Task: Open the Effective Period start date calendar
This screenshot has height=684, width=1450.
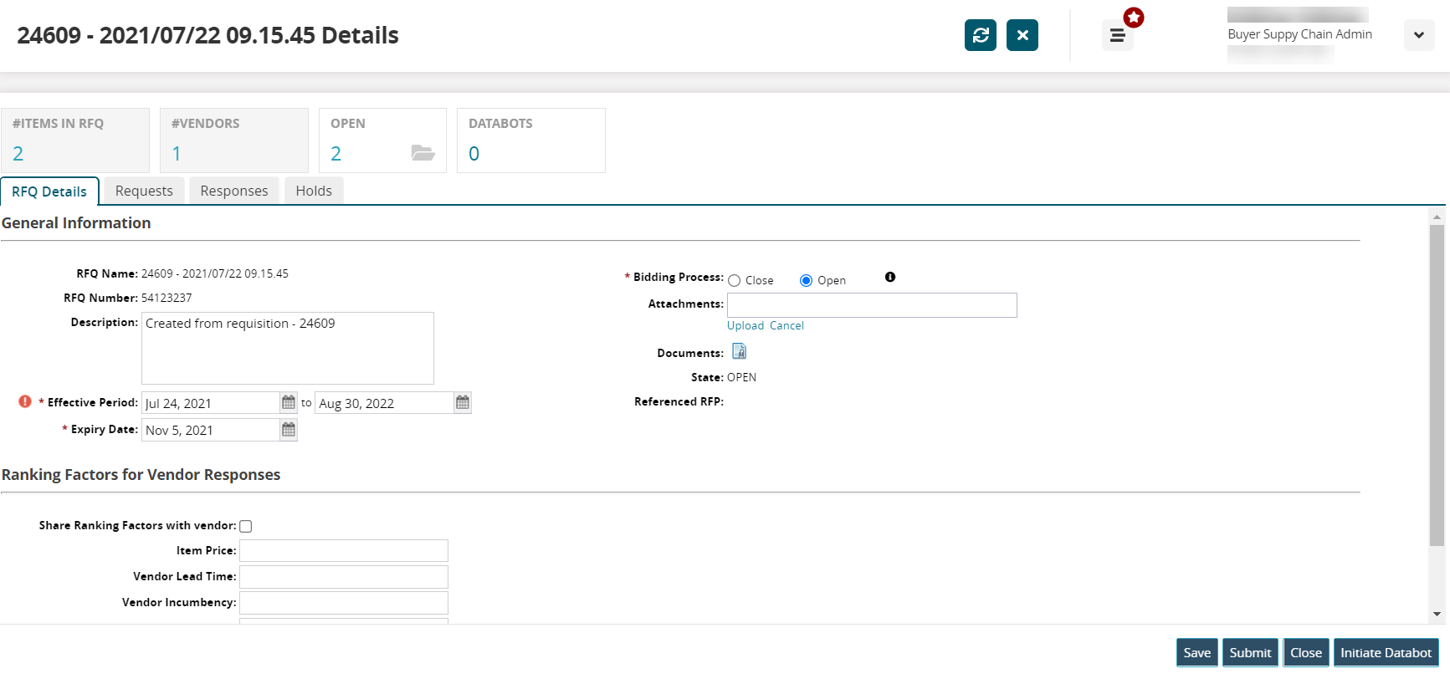Action: click(289, 402)
